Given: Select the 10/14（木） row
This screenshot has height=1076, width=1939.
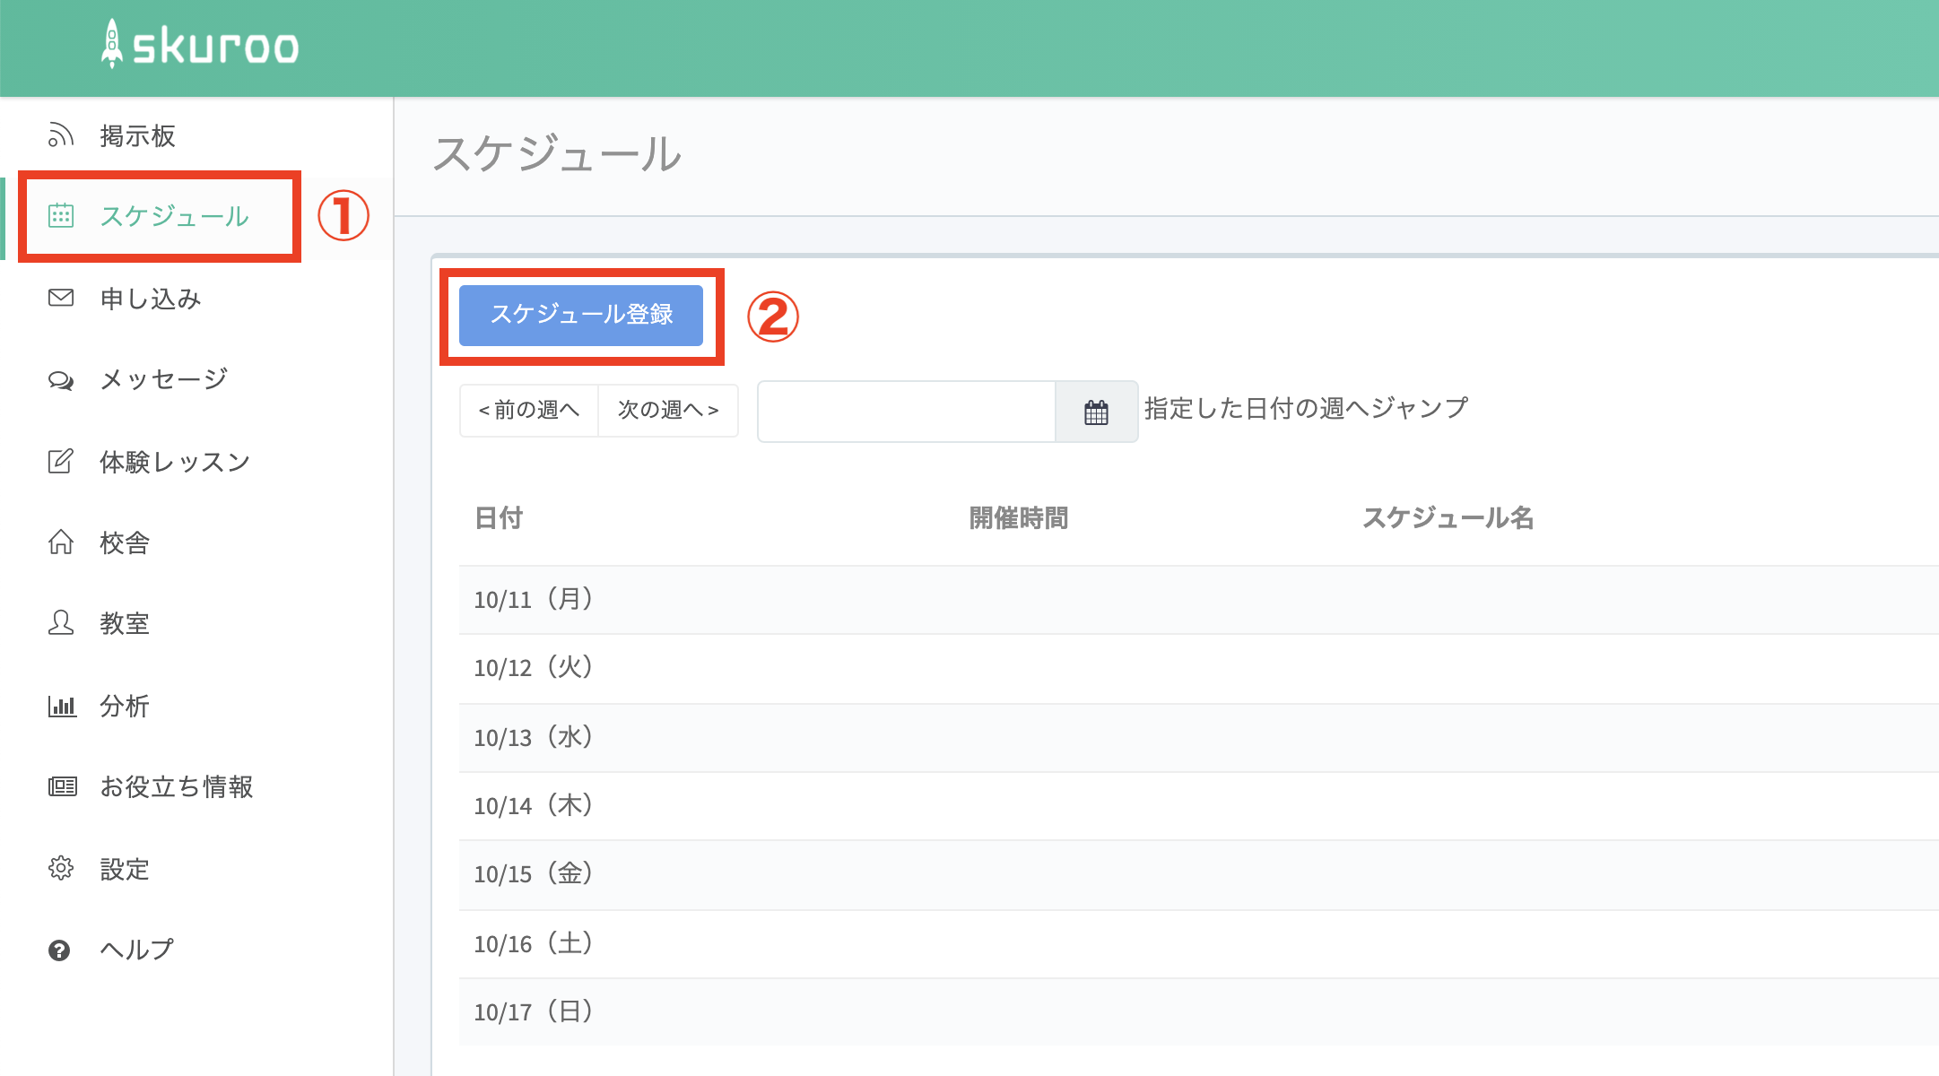Looking at the screenshot, I should pos(1199,806).
